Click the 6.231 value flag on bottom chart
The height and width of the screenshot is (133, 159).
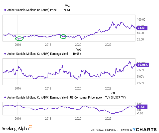pyautogui.click(x=141, y=107)
